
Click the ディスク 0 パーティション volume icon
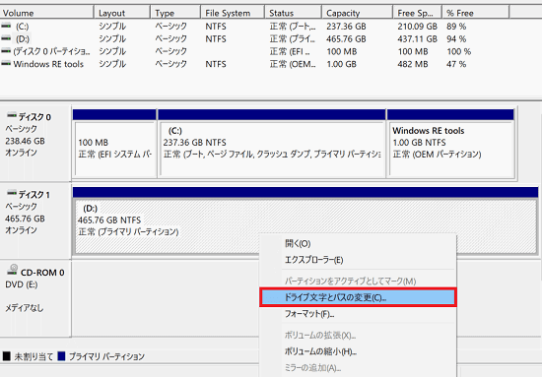(x=6, y=51)
